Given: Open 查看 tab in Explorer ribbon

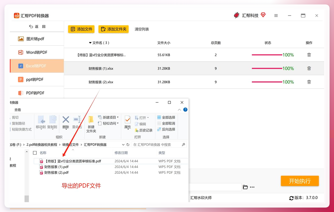Looking at the screenshot, I should pyautogui.click(x=18, y=110).
